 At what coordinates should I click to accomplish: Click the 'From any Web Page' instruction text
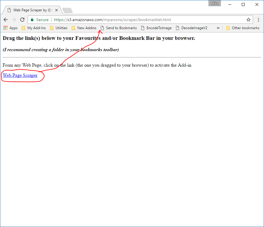pos(97,65)
